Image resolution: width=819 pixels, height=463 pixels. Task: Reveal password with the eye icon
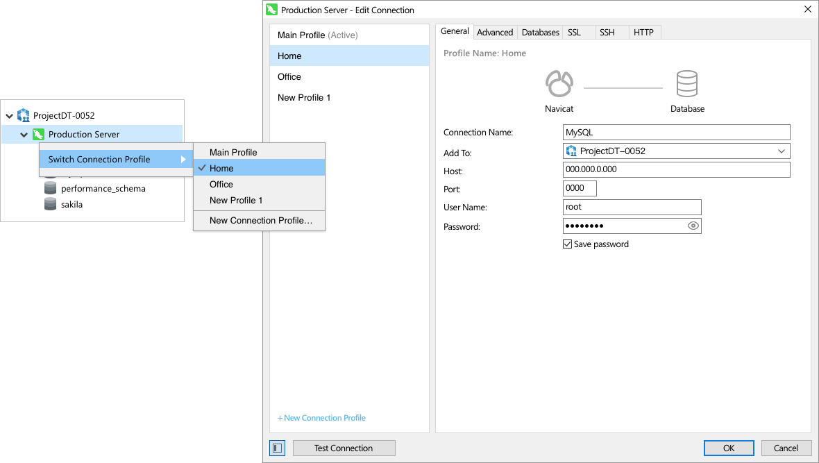693,226
